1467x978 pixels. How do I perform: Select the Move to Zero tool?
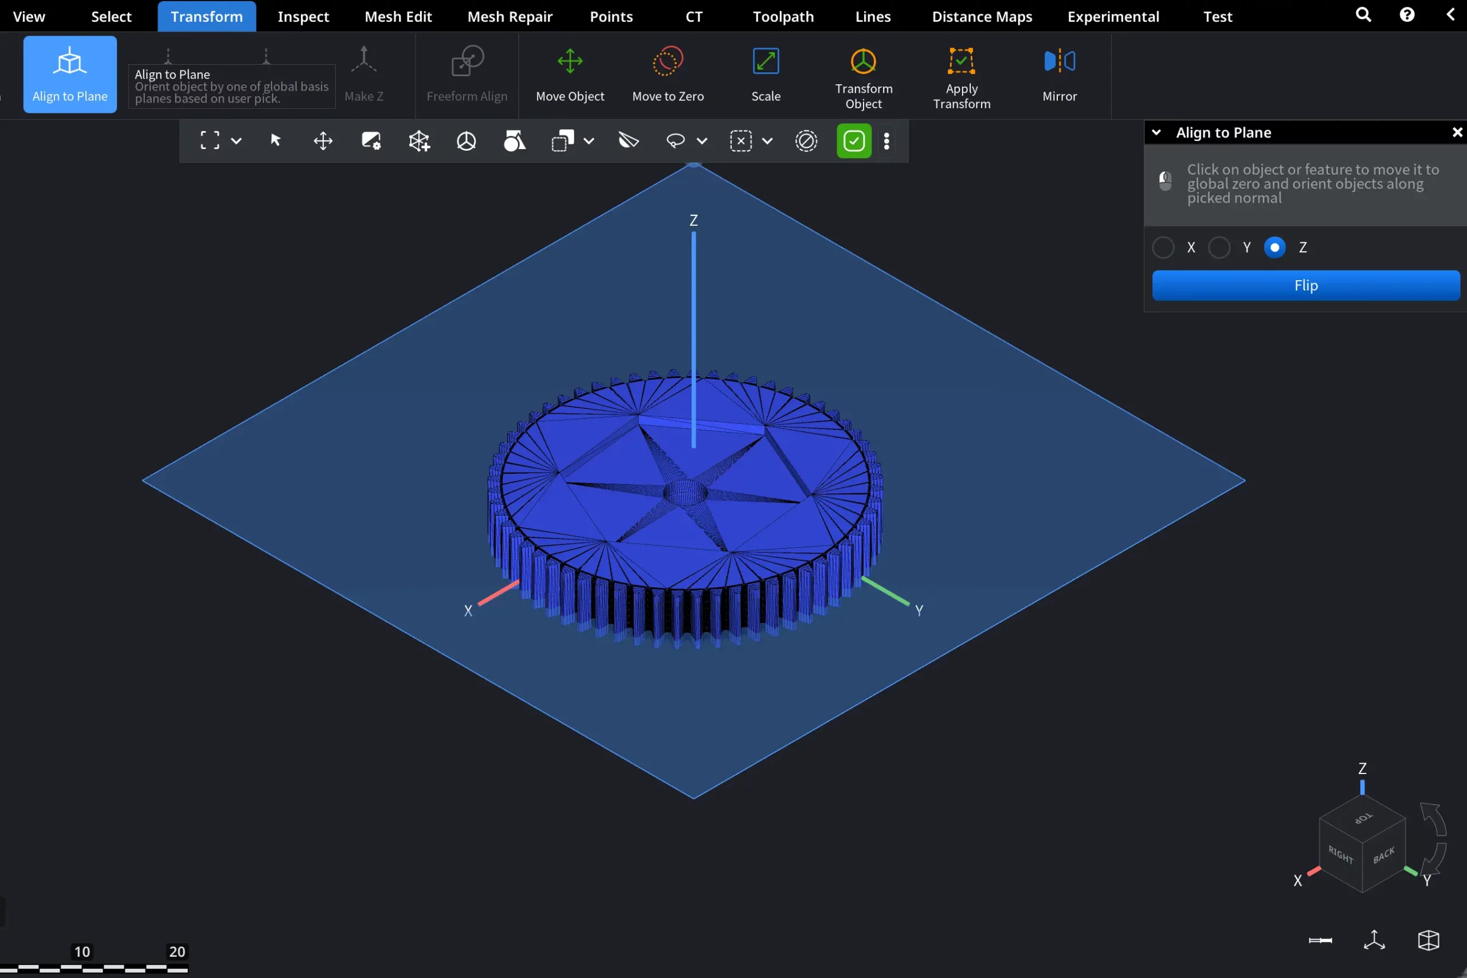pos(668,62)
